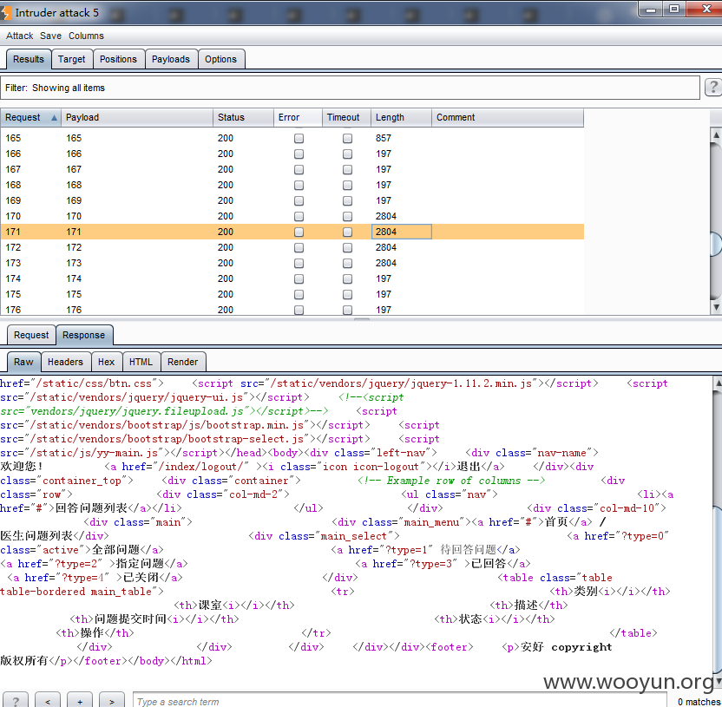Show the Raw response view
Image resolution: width=722 pixels, height=707 pixels.
pyautogui.click(x=23, y=362)
